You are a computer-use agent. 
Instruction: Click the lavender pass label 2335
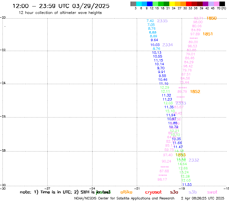(162, 21)
